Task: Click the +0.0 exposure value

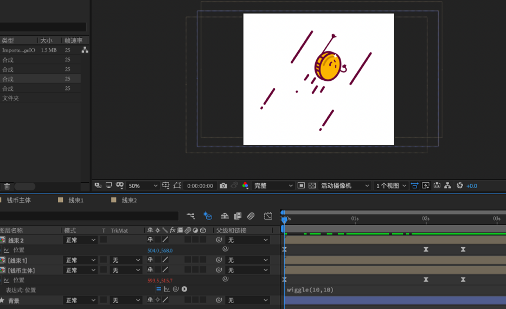Action: click(x=472, y=186)
